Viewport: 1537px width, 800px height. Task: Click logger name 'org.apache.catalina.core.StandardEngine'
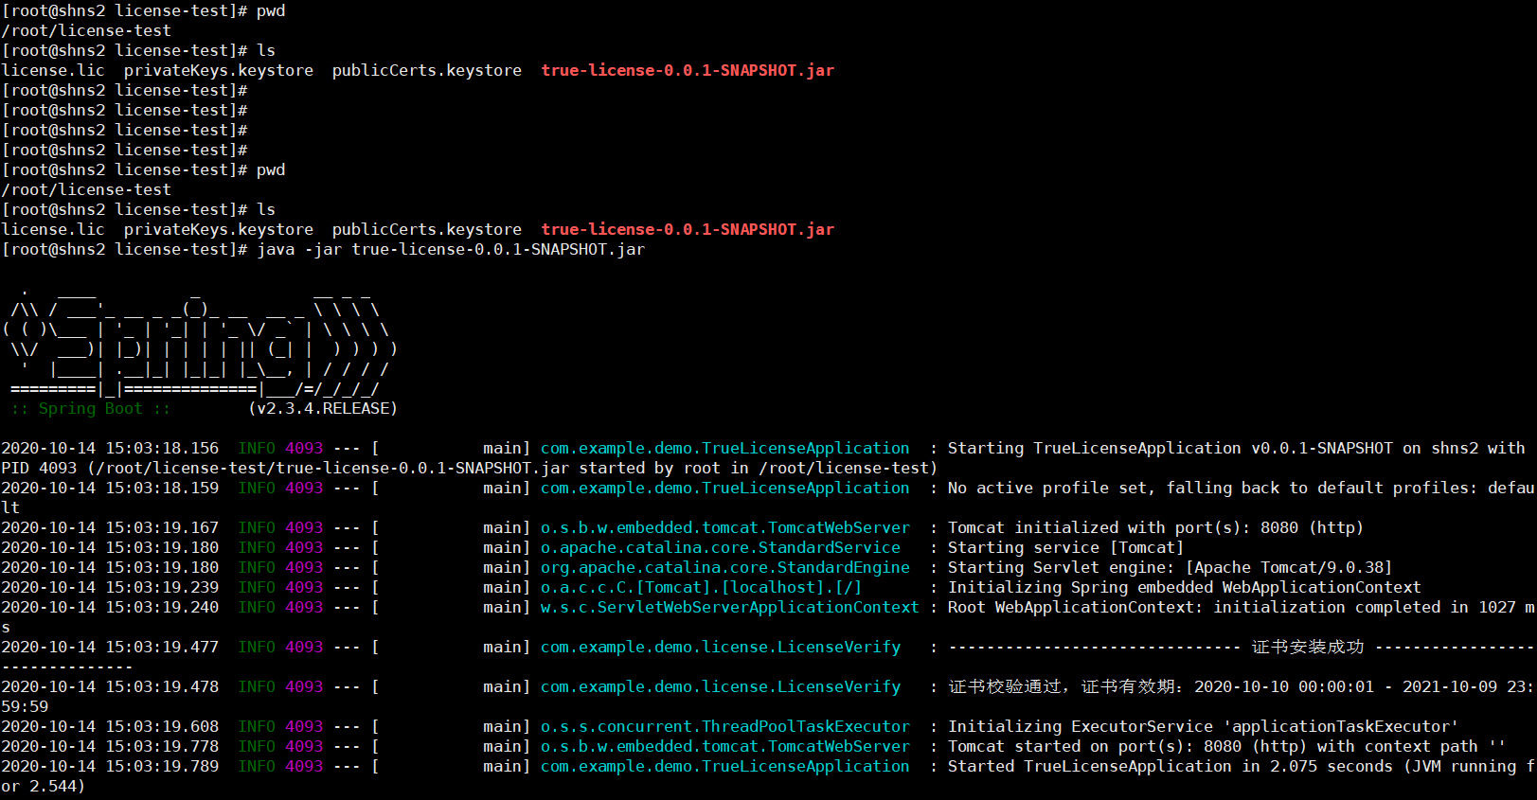coord(725,568)
